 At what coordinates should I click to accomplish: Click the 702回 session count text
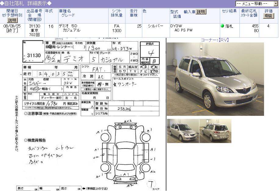point(34,35)
